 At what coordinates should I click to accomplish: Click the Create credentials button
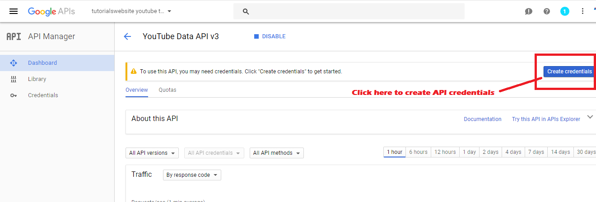pos(569,72)
